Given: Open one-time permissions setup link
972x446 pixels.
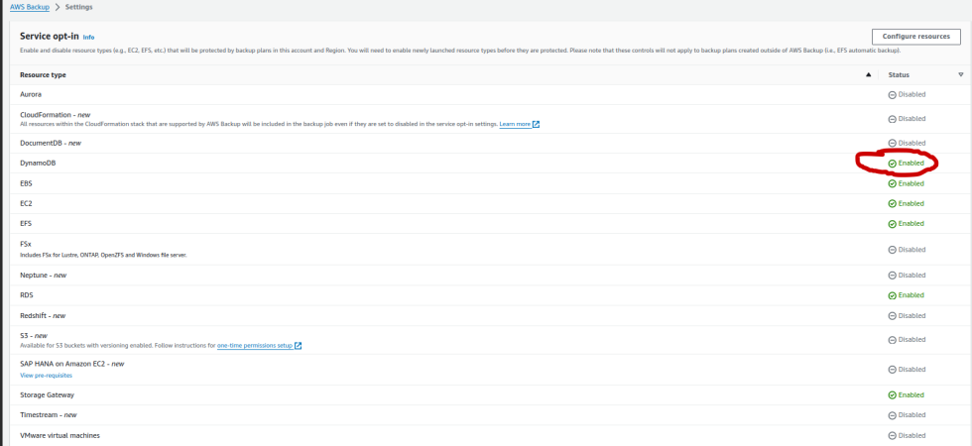Looking at the screenshot, I should [x=255, y=345].
